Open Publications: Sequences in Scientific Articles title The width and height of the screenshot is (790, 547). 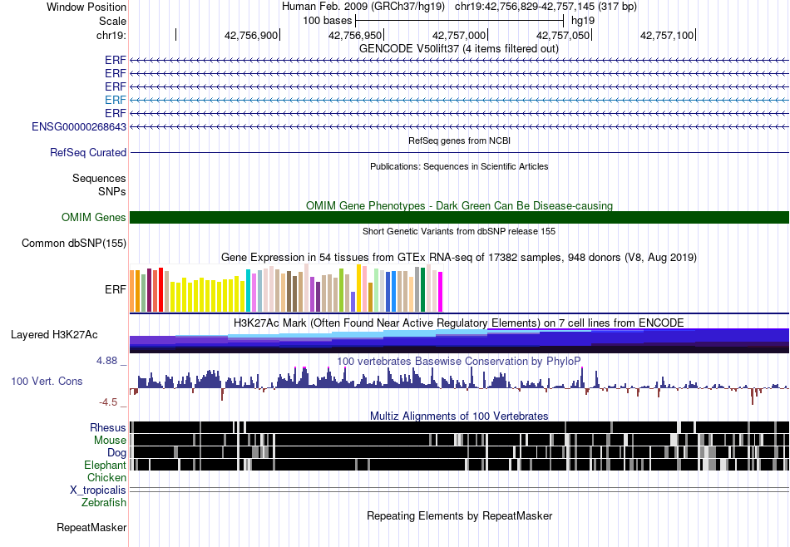459,166
